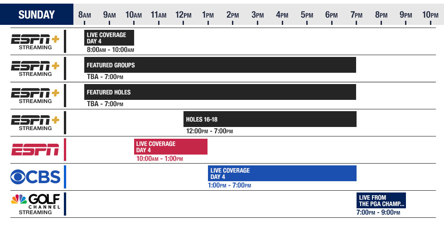Click ESPN+ logo beside 8:00AM Live Coverage row
The width and height of the screenshot is (444, 230).
35,41
